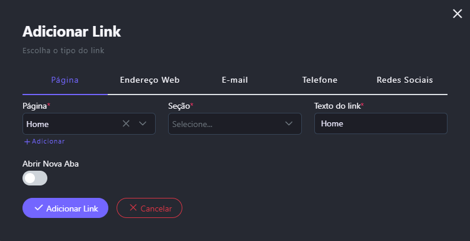The image size is (470, 241).
Task: Click the Página combo box showing Home
Action: [70, 123]
